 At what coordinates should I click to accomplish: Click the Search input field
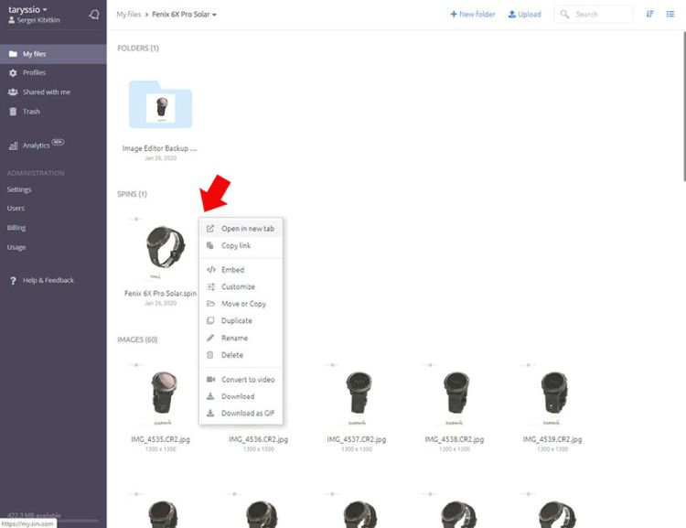(594, 15)
